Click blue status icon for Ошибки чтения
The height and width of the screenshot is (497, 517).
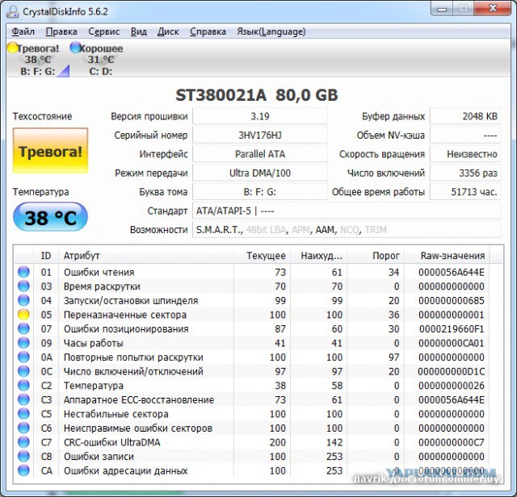[x=23, y=272]
